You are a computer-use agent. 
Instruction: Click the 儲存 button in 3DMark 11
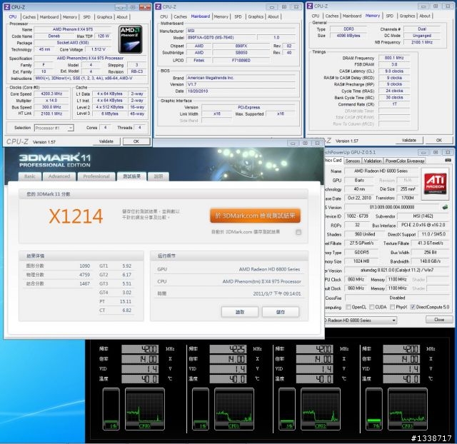point(281,312)
